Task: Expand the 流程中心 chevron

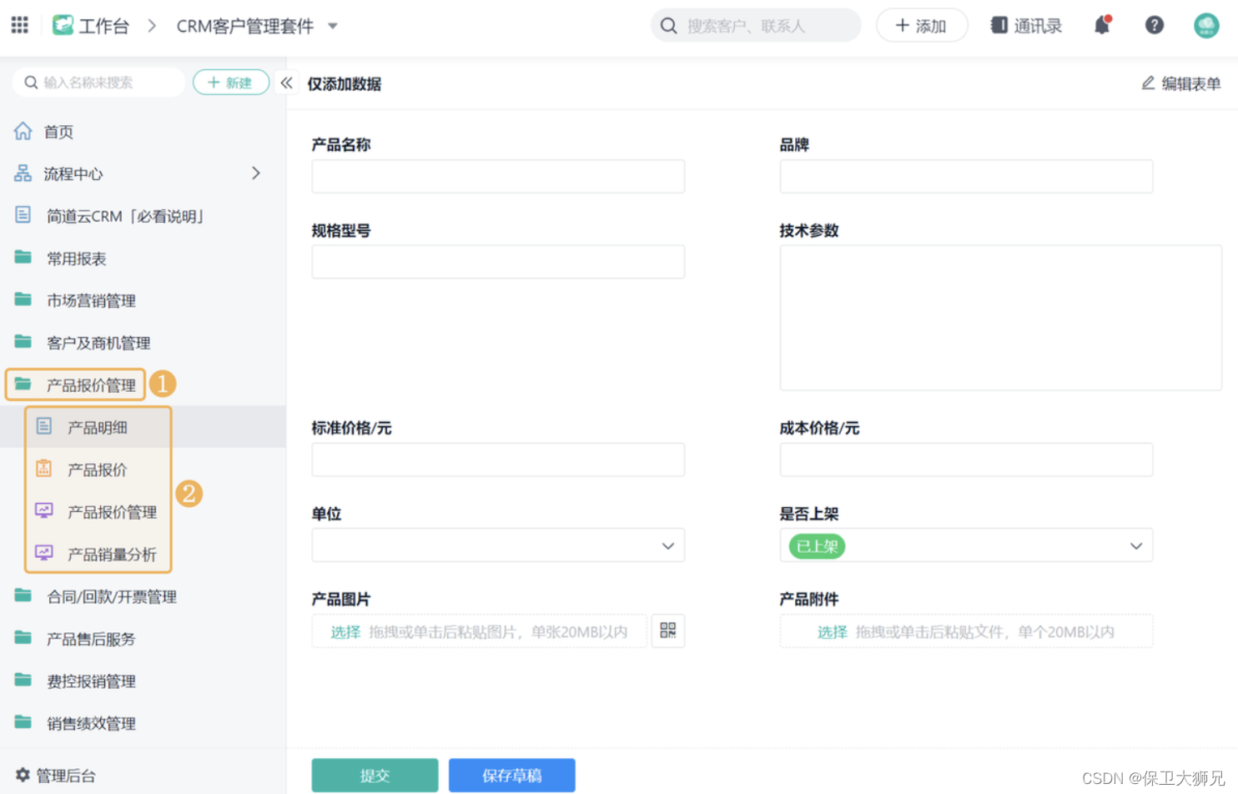Action: (256, 173)
